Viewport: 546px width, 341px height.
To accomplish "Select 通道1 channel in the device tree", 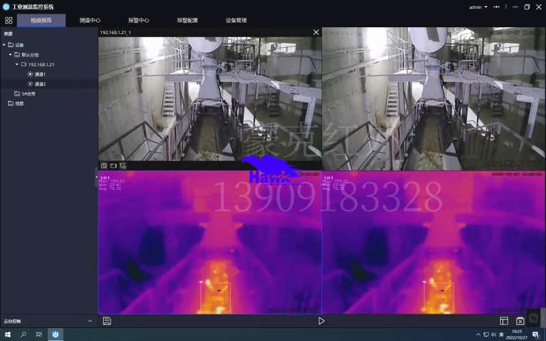I will 40,74.
